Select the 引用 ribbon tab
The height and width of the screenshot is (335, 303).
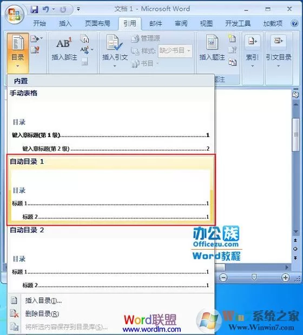(x=130, y=23)
